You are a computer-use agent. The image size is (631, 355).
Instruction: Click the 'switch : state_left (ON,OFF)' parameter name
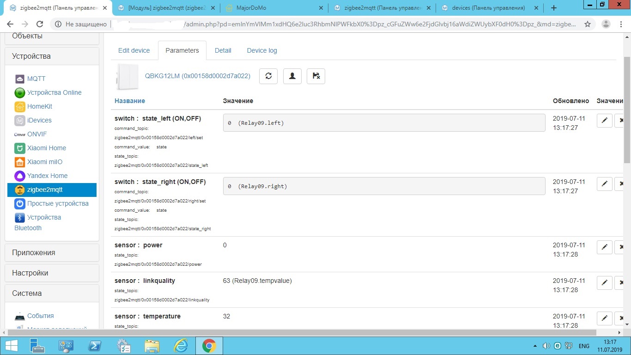coord(158,118)
